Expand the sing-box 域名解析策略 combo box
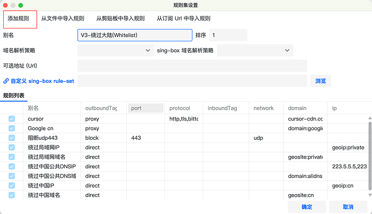The width and height of the screenshot is (372, 214). coord(255,51)
